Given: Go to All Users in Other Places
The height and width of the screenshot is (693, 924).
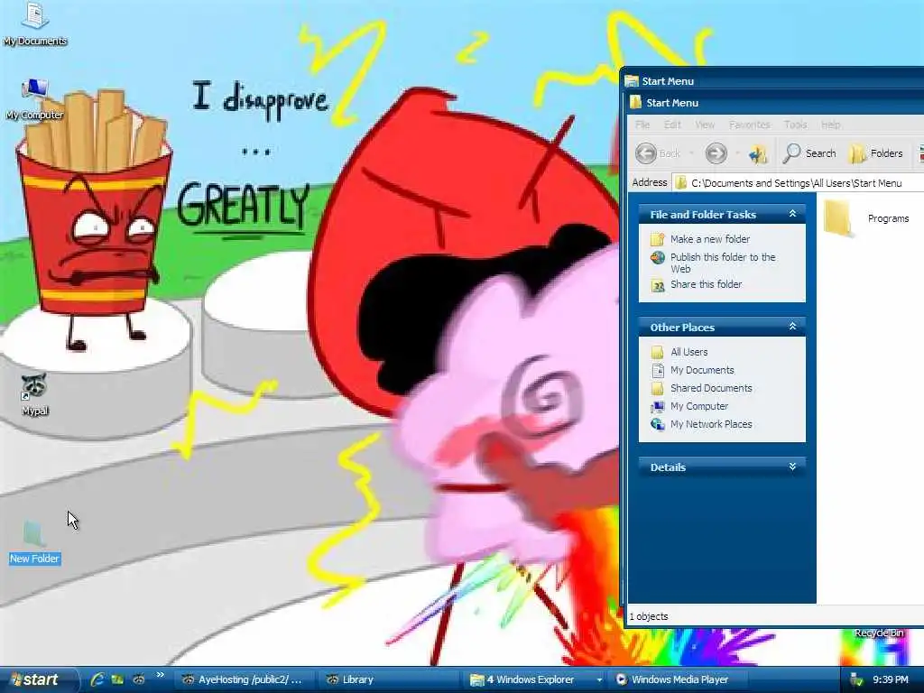Looking at the screenshot, I should pos(688,352).
